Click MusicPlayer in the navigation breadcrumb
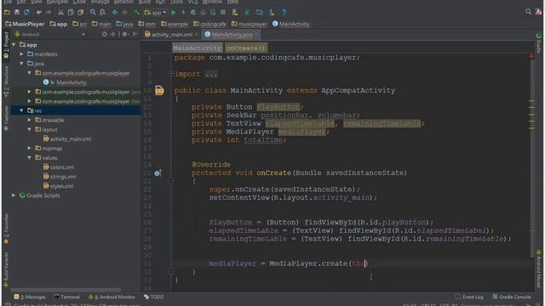545x306 pixels. tap(25, 24)
